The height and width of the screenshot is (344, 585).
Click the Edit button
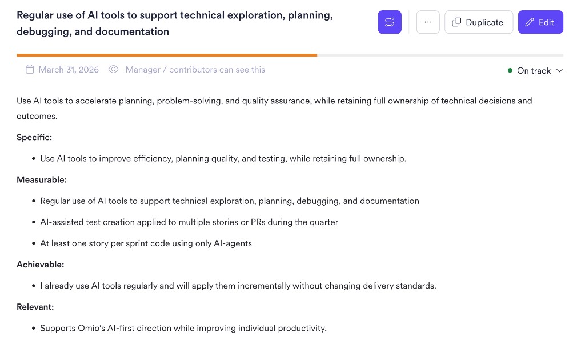pyautogui.click(x=540, y=22)
